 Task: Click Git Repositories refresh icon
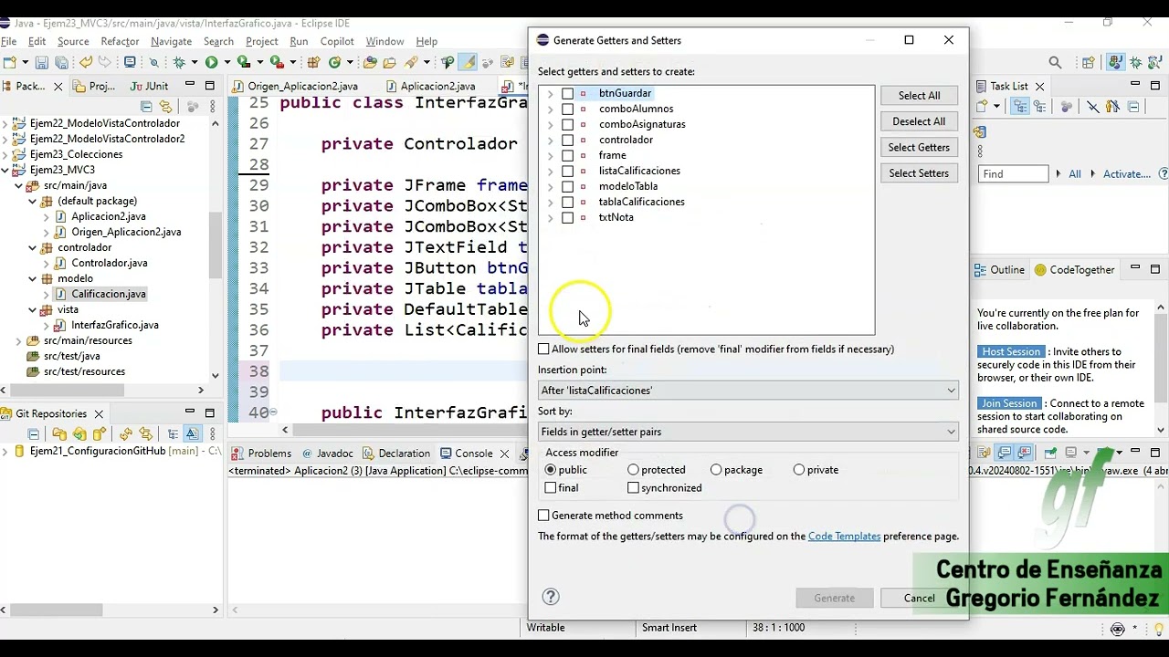pos(126,433)
